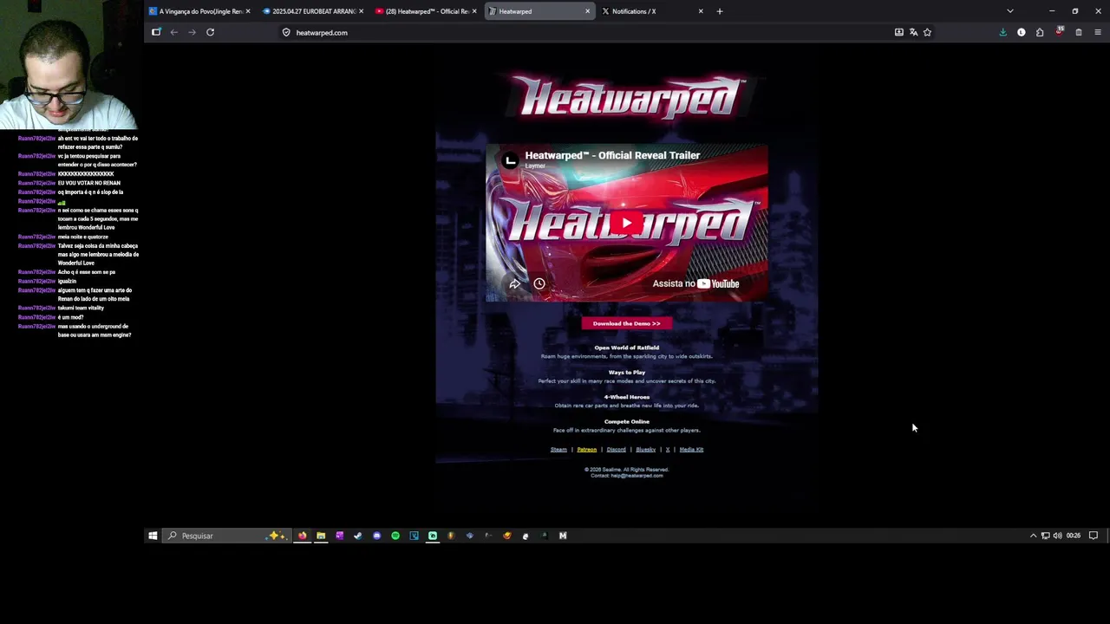Viewport: 1110px width, 624px height.
Task: Click the round white account icon in the toolbar
Action: (x=1022, y=32)
